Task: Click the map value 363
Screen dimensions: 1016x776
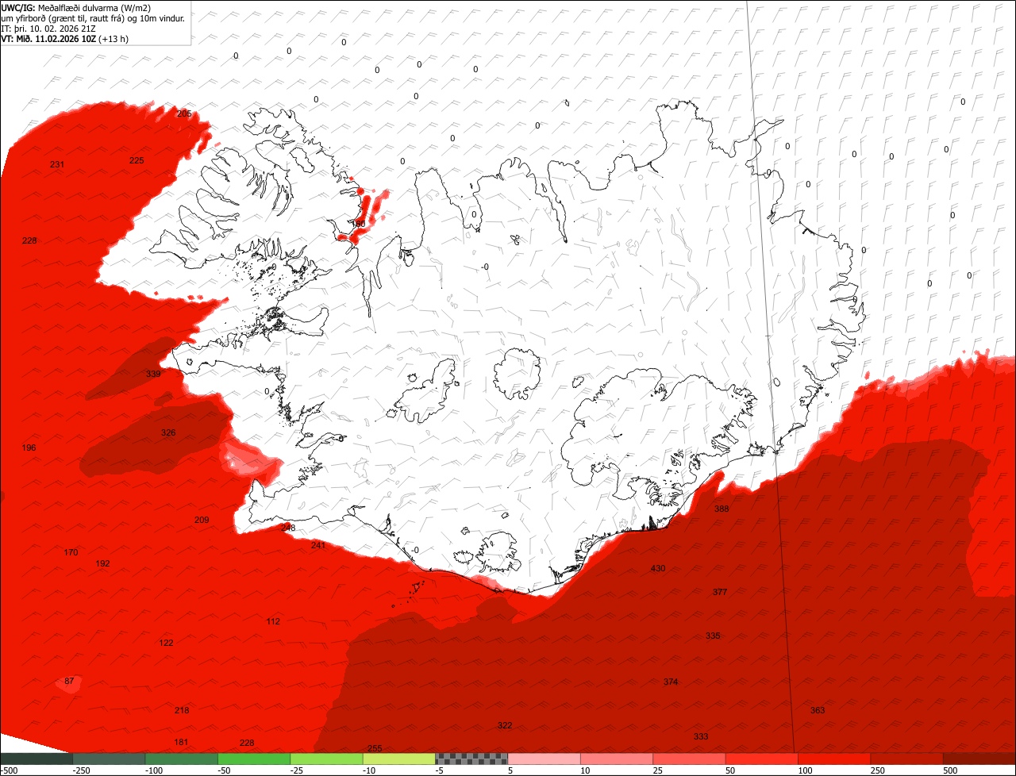Action: pyautogui.click(x=818, y=711)
